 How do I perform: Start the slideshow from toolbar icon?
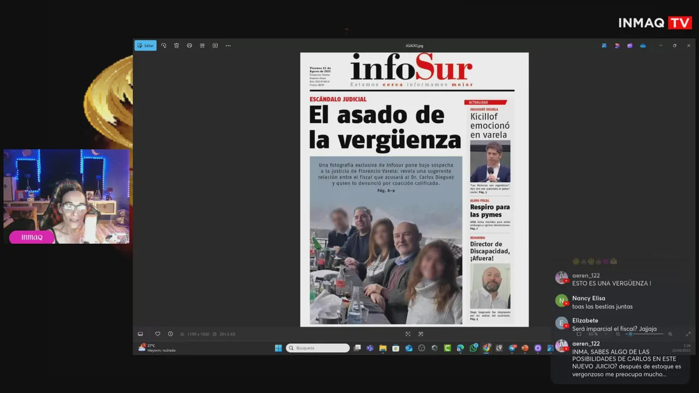(x=215, y=45)
